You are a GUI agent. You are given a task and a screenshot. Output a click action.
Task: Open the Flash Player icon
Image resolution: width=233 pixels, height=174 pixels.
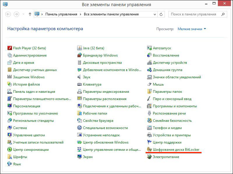click(x=10, y=48)
